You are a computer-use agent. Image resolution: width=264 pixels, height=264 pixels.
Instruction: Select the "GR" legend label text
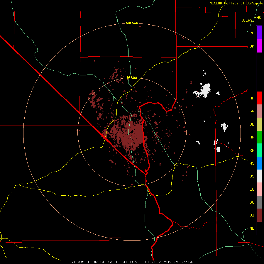pos(252,111)
